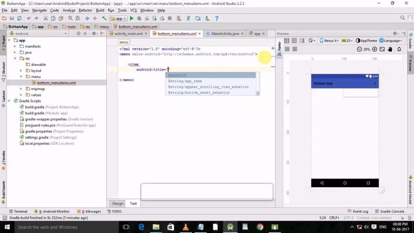
Task: Open the TODO tool window
Action: click(114, 212)
